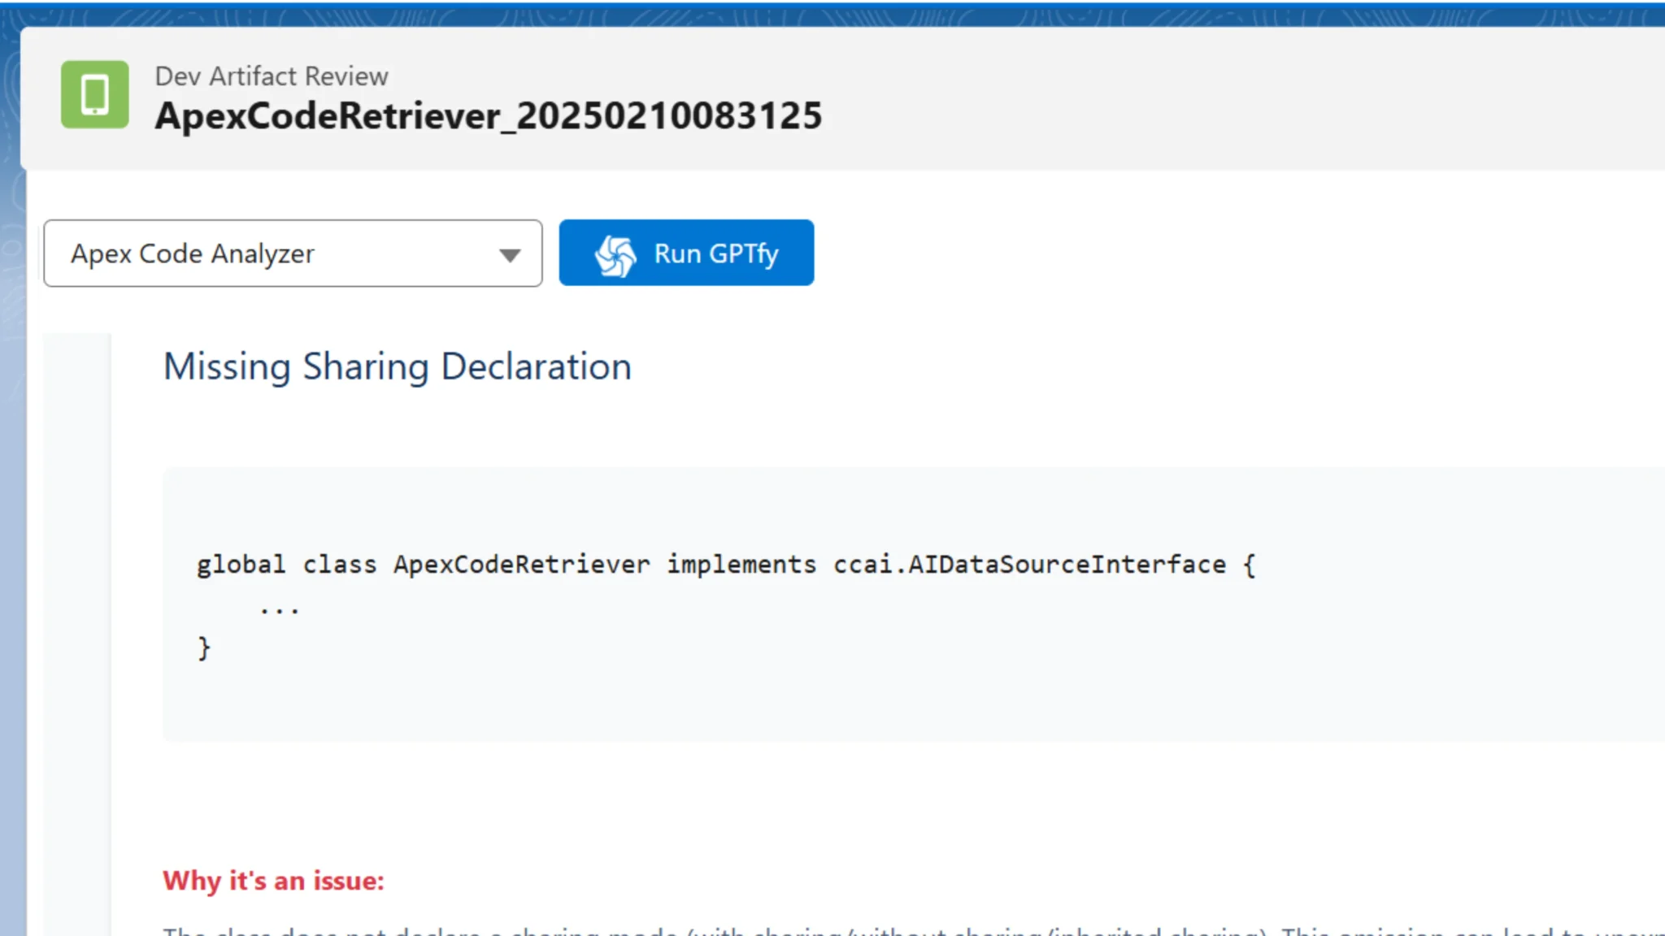Click the ApexCodeRetriever_20250210083125 record title
The image size is (1665, 936).
coord(489,116)
